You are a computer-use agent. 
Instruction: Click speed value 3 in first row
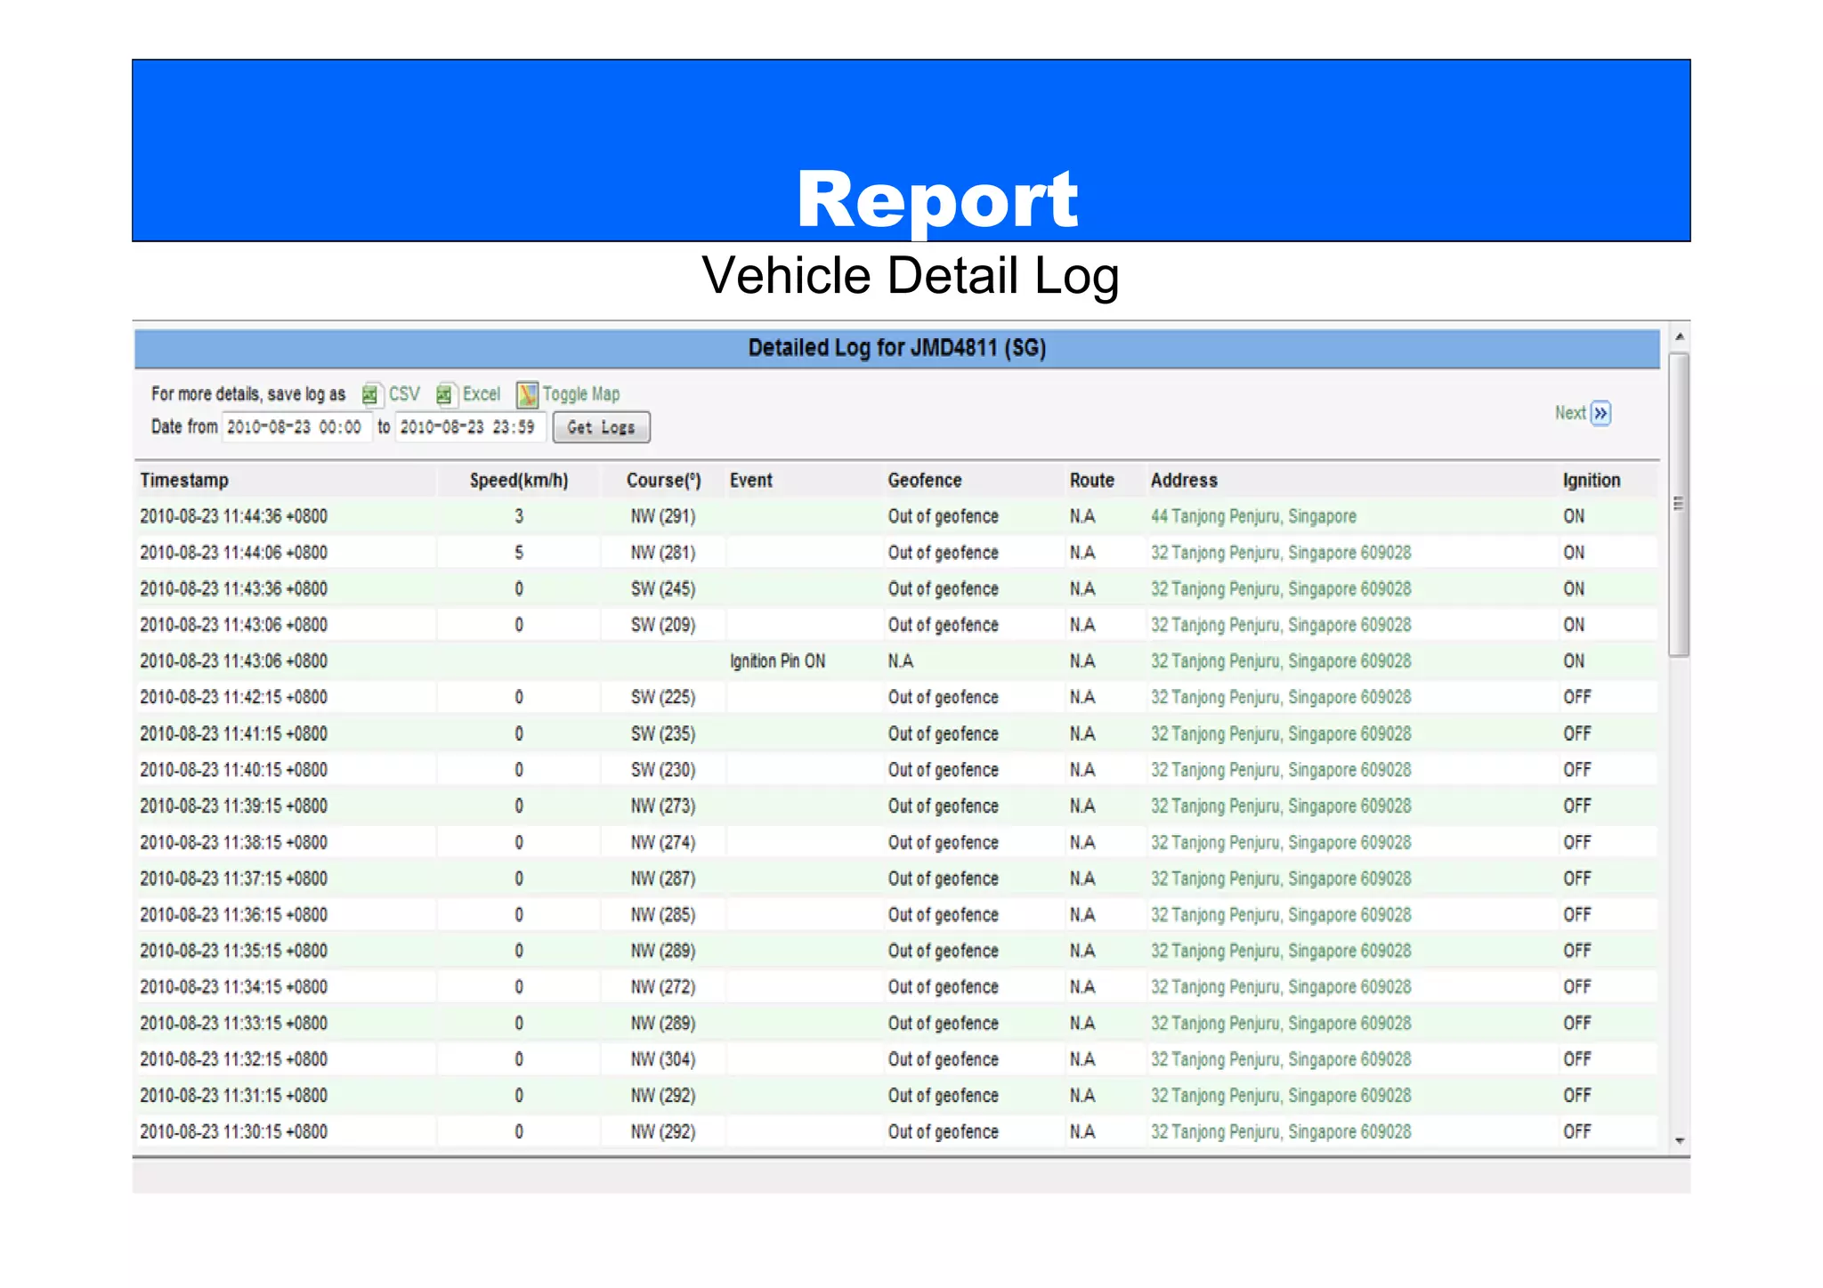tap(519, 516)
